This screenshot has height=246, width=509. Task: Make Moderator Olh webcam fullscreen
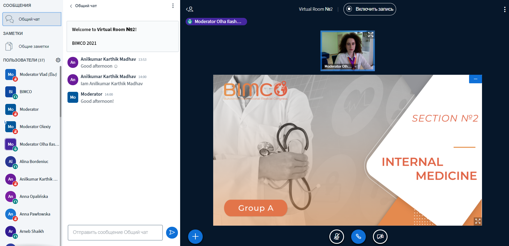(371, 35)
